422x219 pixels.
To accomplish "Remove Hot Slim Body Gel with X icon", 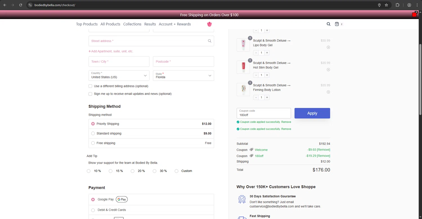I will pyautogui.click(x=328, y=70).
